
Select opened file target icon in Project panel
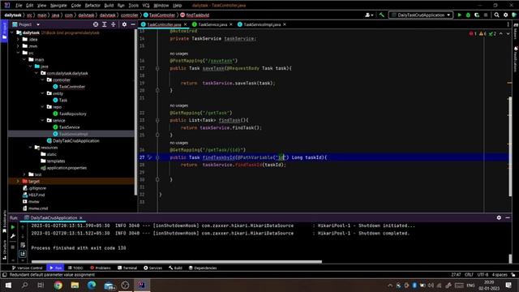coord(96,24)
